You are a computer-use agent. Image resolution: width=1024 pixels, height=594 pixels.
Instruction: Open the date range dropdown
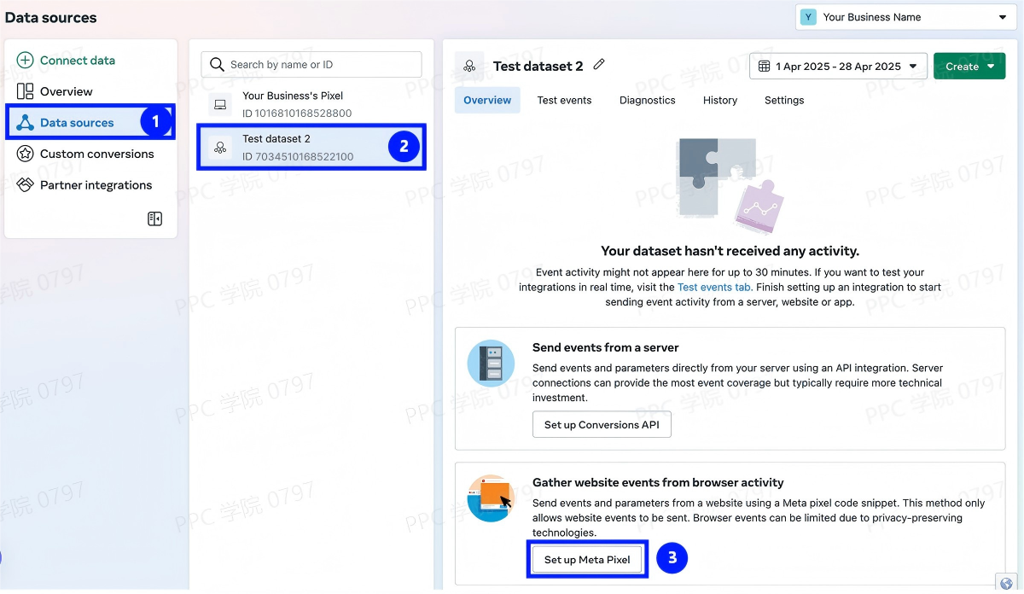pyautogui.click(x=838, y=67)
